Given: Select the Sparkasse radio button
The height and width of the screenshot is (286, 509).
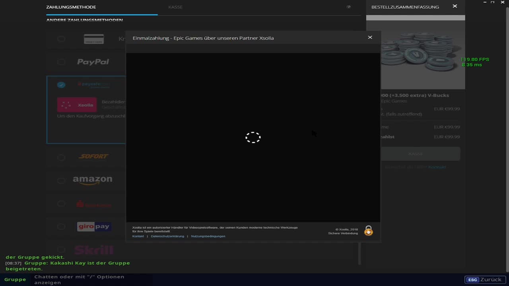Looking at the screenshot, I should 61,204.
